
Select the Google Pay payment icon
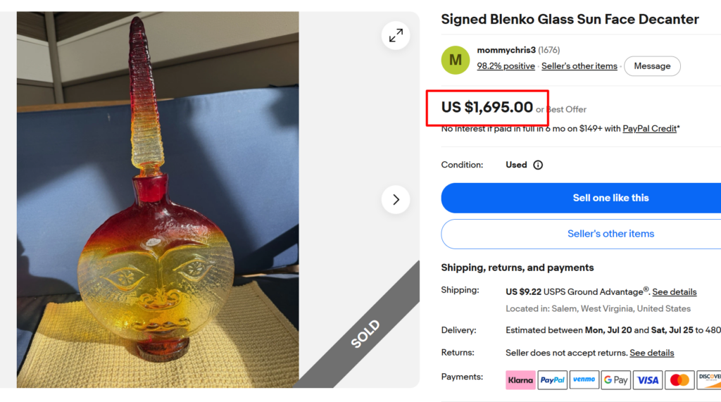[x=615, y=380]
